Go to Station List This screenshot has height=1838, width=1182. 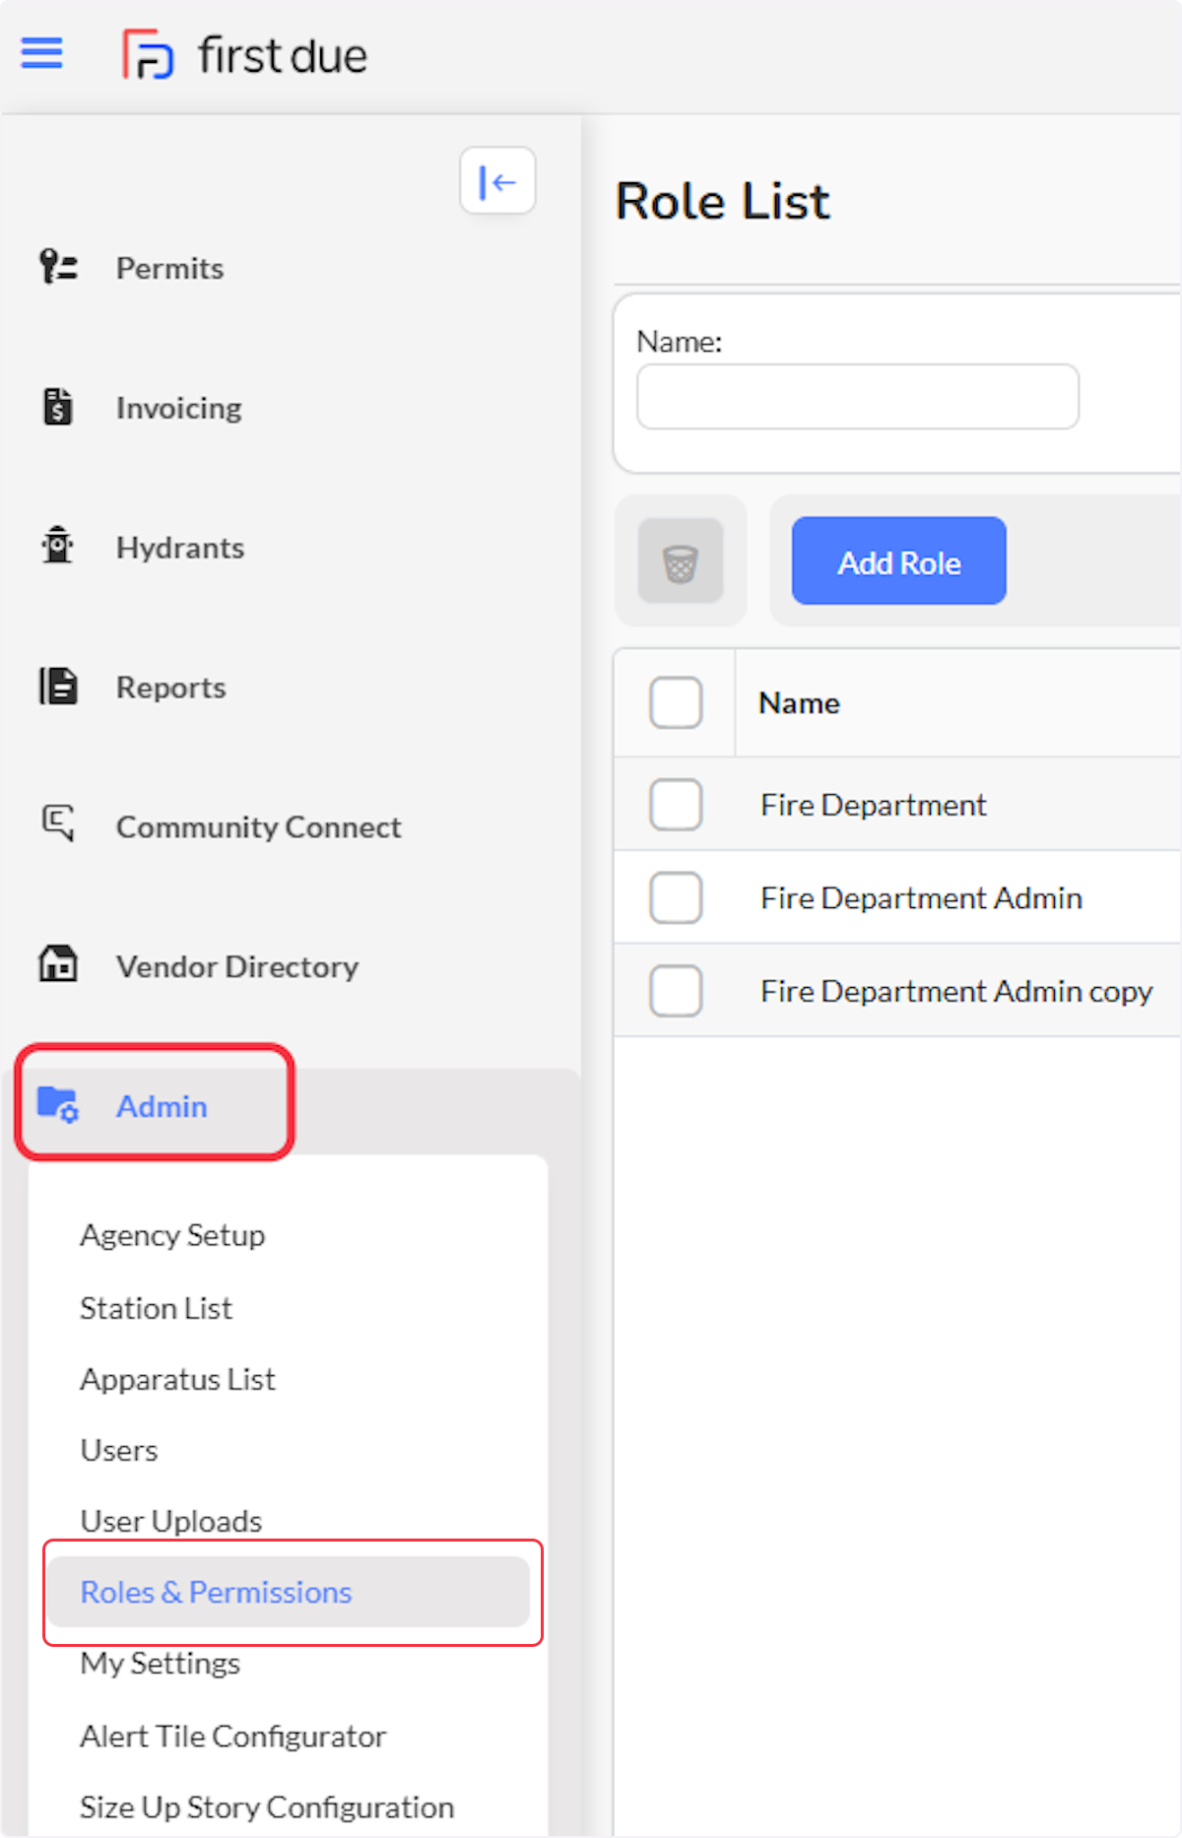click(156, 1308)
